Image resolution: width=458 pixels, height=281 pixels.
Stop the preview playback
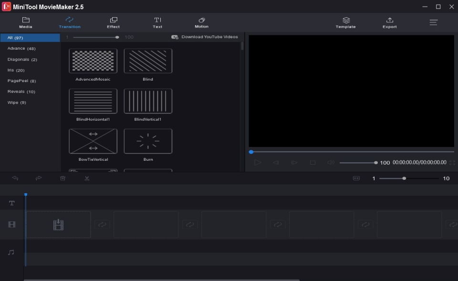[312, 162]
